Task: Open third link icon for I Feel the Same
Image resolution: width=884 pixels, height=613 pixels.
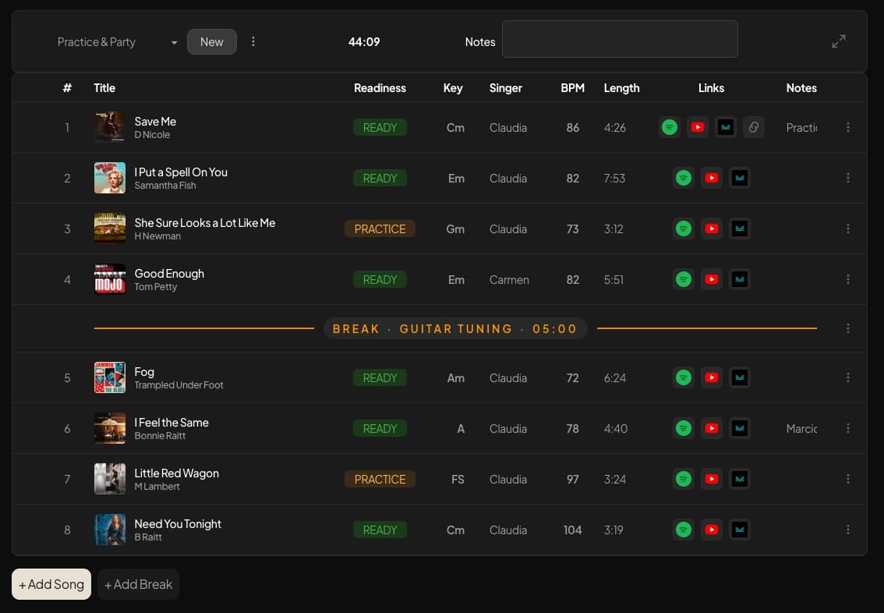Action: (x=740, y=428)
